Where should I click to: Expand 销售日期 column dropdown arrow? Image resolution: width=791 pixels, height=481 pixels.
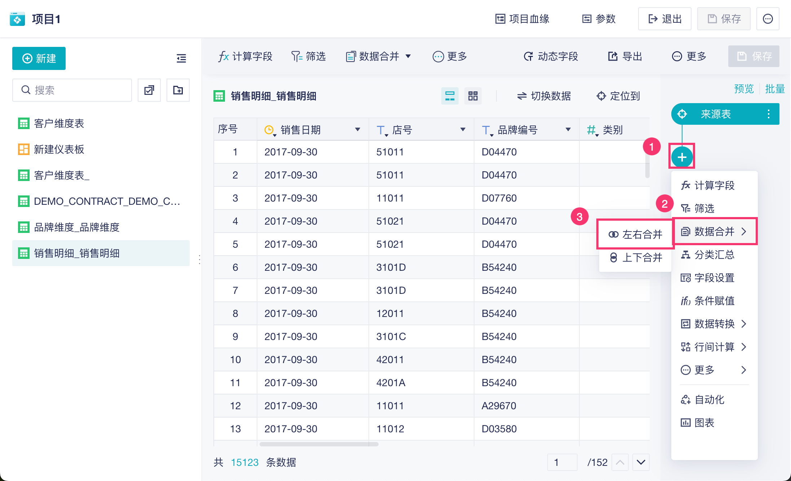click(357, 129)
